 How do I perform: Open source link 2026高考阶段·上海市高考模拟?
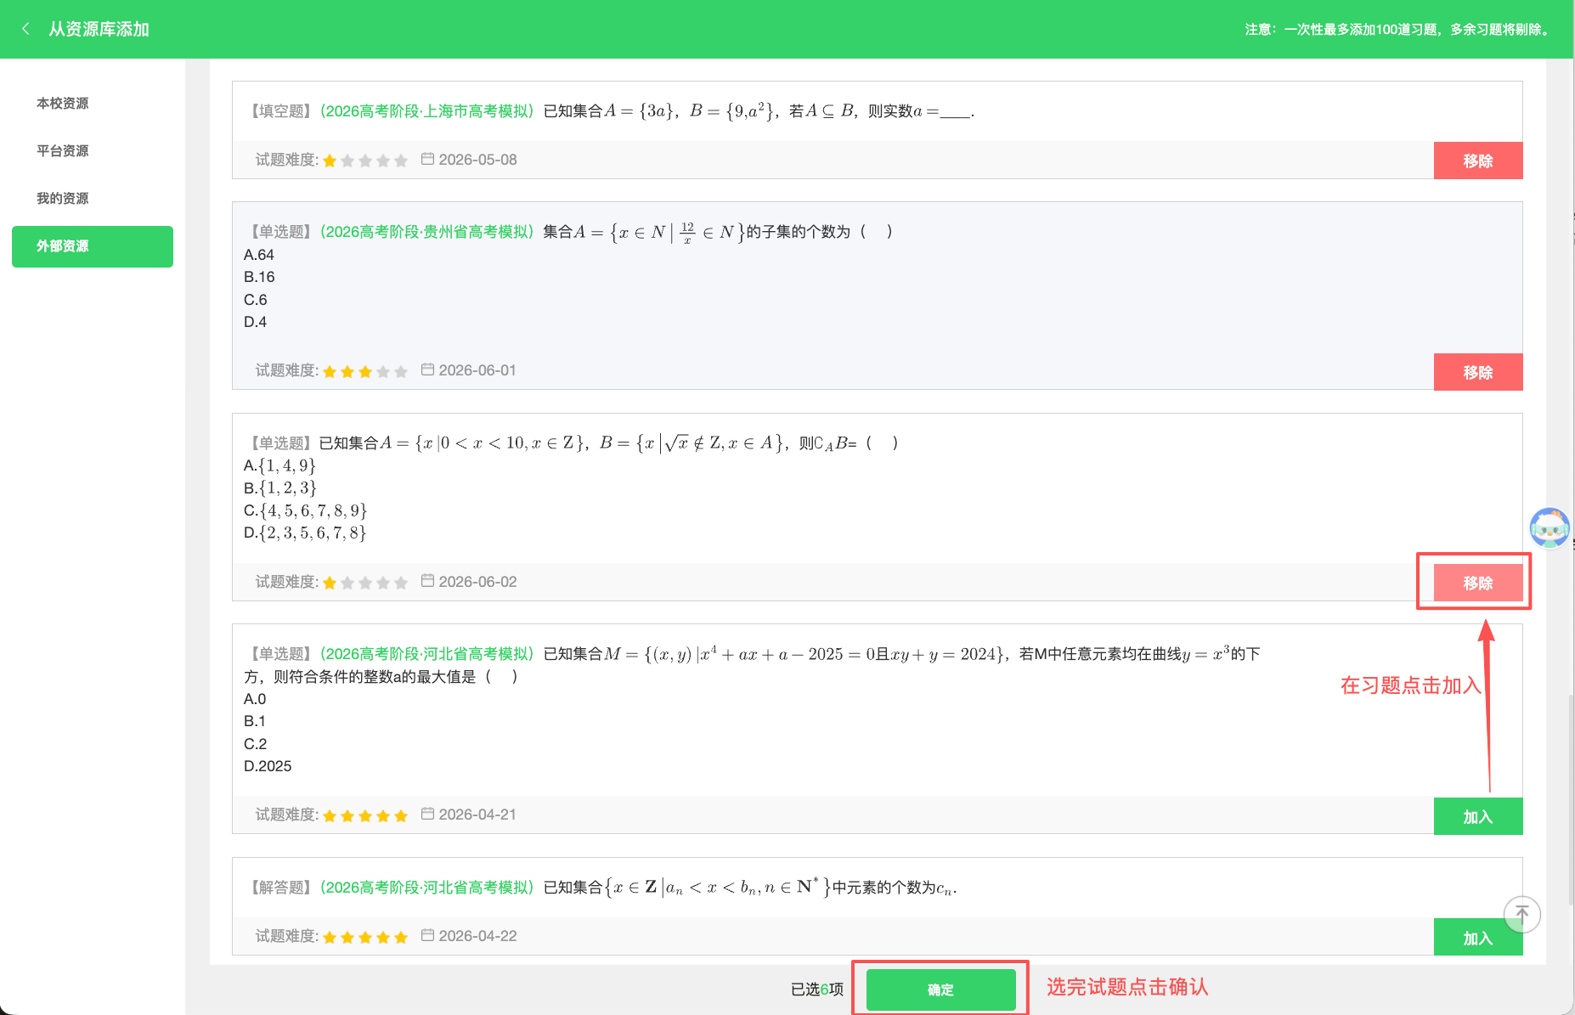pos(427,110)
